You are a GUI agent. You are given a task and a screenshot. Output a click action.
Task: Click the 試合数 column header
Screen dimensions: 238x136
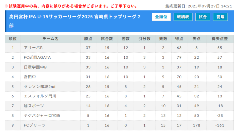[107, 39]
